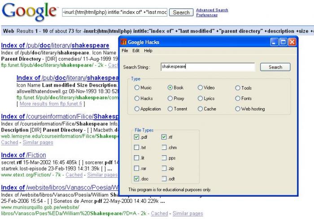Open first Index of /pub/doc/literary/shakespeare result
Screen dimensions: 314x219
click(x=55, y=45)
